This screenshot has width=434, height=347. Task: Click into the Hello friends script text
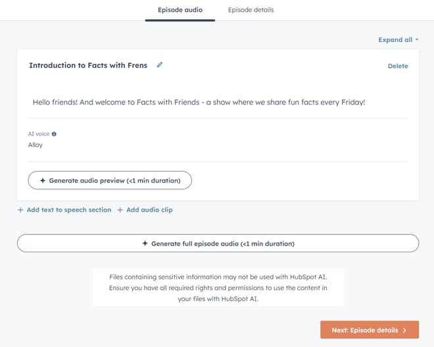point(199,103)
